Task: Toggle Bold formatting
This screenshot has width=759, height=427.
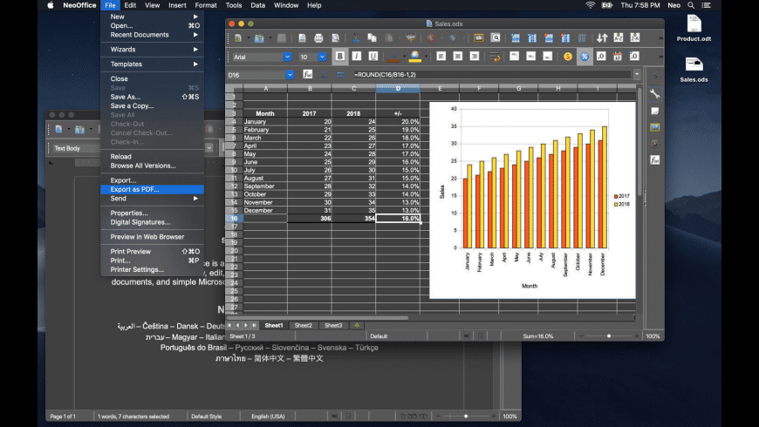Action: [340, 57]
